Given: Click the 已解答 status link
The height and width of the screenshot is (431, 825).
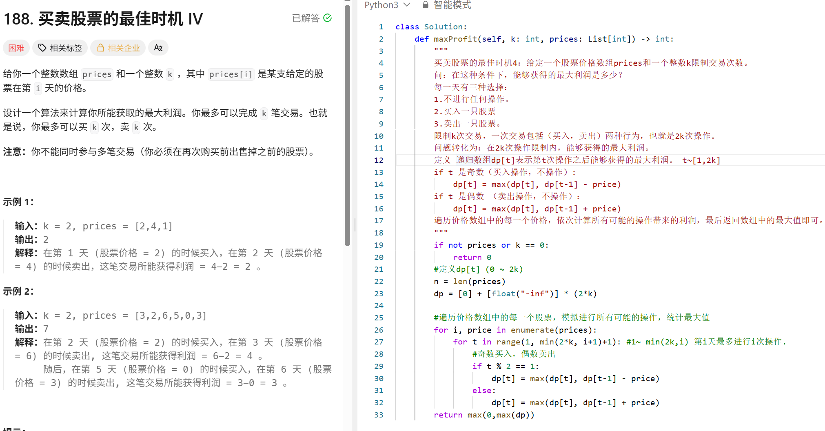Looking at the screenshot, I should click(x=306, y=18).
